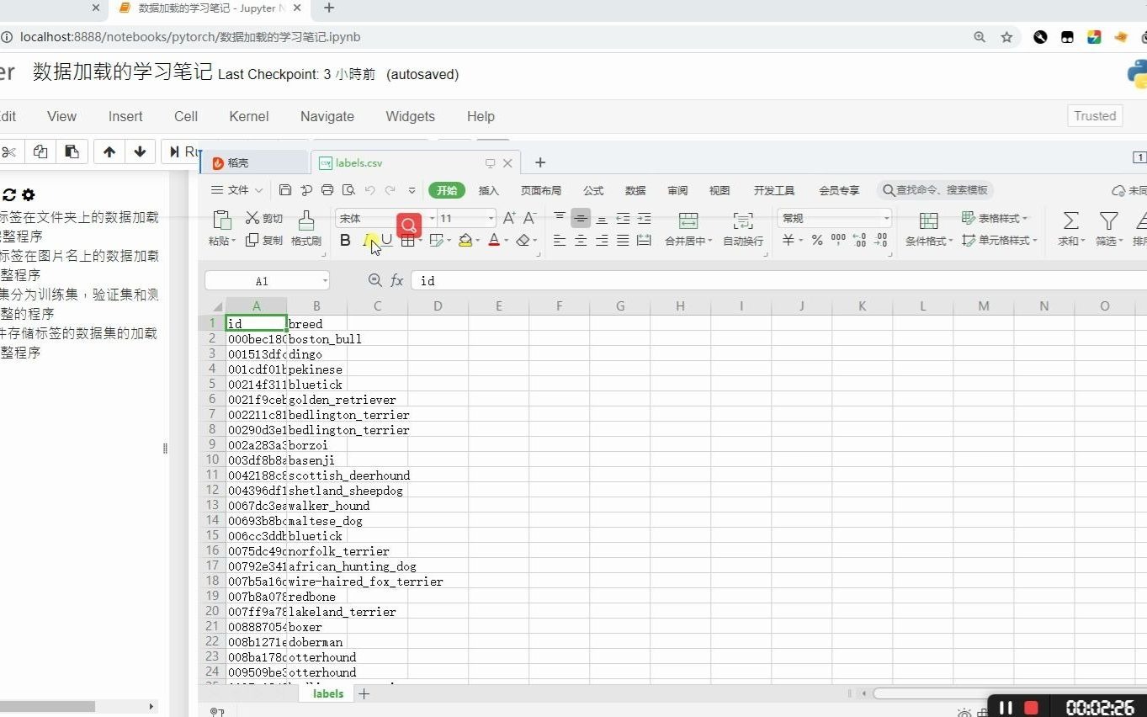
Task: Open new Chrome tab with plus button
Action: click(x=329, y=8)
